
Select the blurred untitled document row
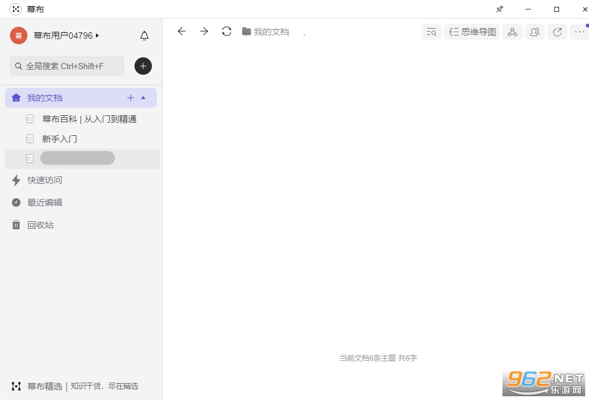tap(82, 159)
